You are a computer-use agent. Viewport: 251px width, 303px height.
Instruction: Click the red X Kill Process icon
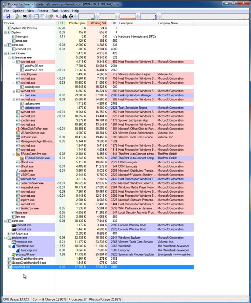(x=57, y=16)
